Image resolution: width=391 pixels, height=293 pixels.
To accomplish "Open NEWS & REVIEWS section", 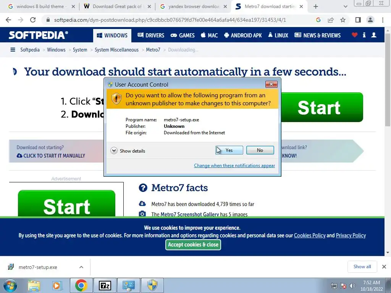I will point(317,35).
